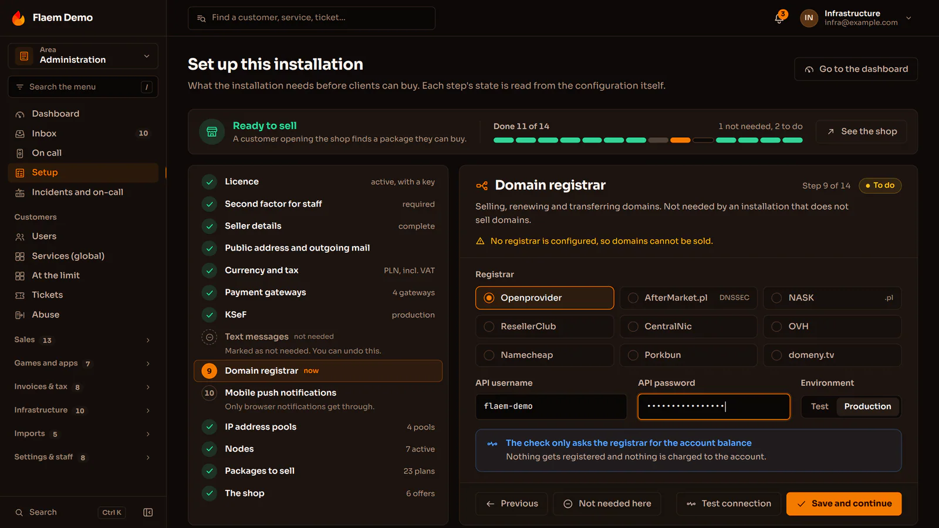The width and height of the screenshot is (939, 528).
Task: Click the IN user avatar
Action: (809, 18)
